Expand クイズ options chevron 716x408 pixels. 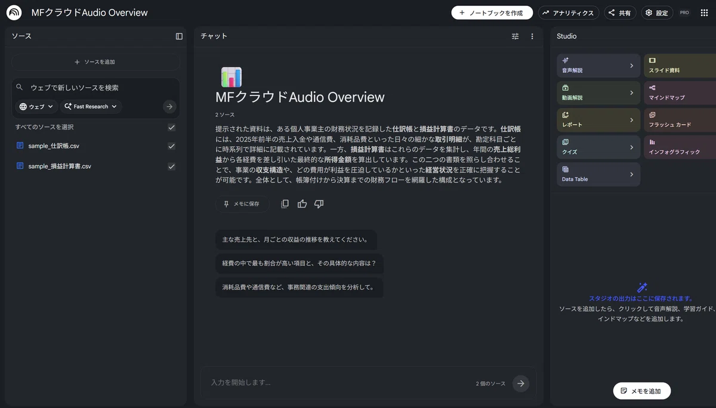632,147
